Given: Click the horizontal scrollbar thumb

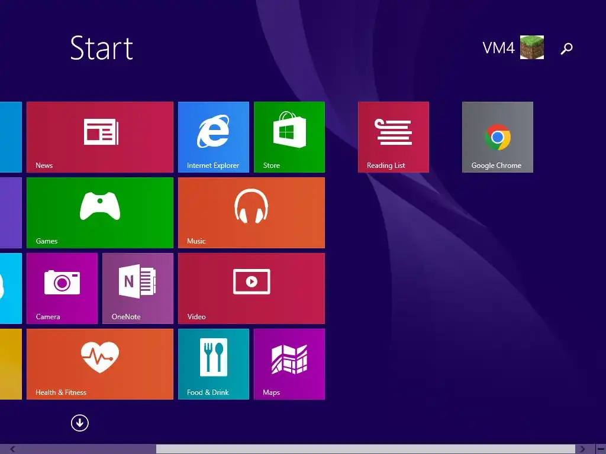Looking at the screenshot, I should (366, 449).
